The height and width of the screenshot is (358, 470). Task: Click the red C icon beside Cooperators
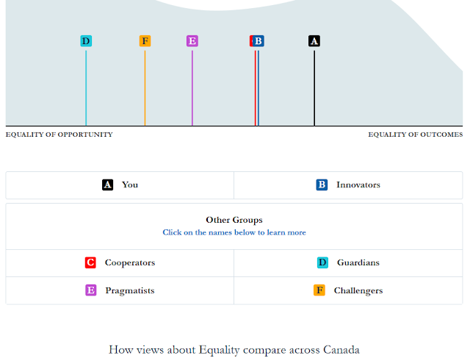pos(90,262)
